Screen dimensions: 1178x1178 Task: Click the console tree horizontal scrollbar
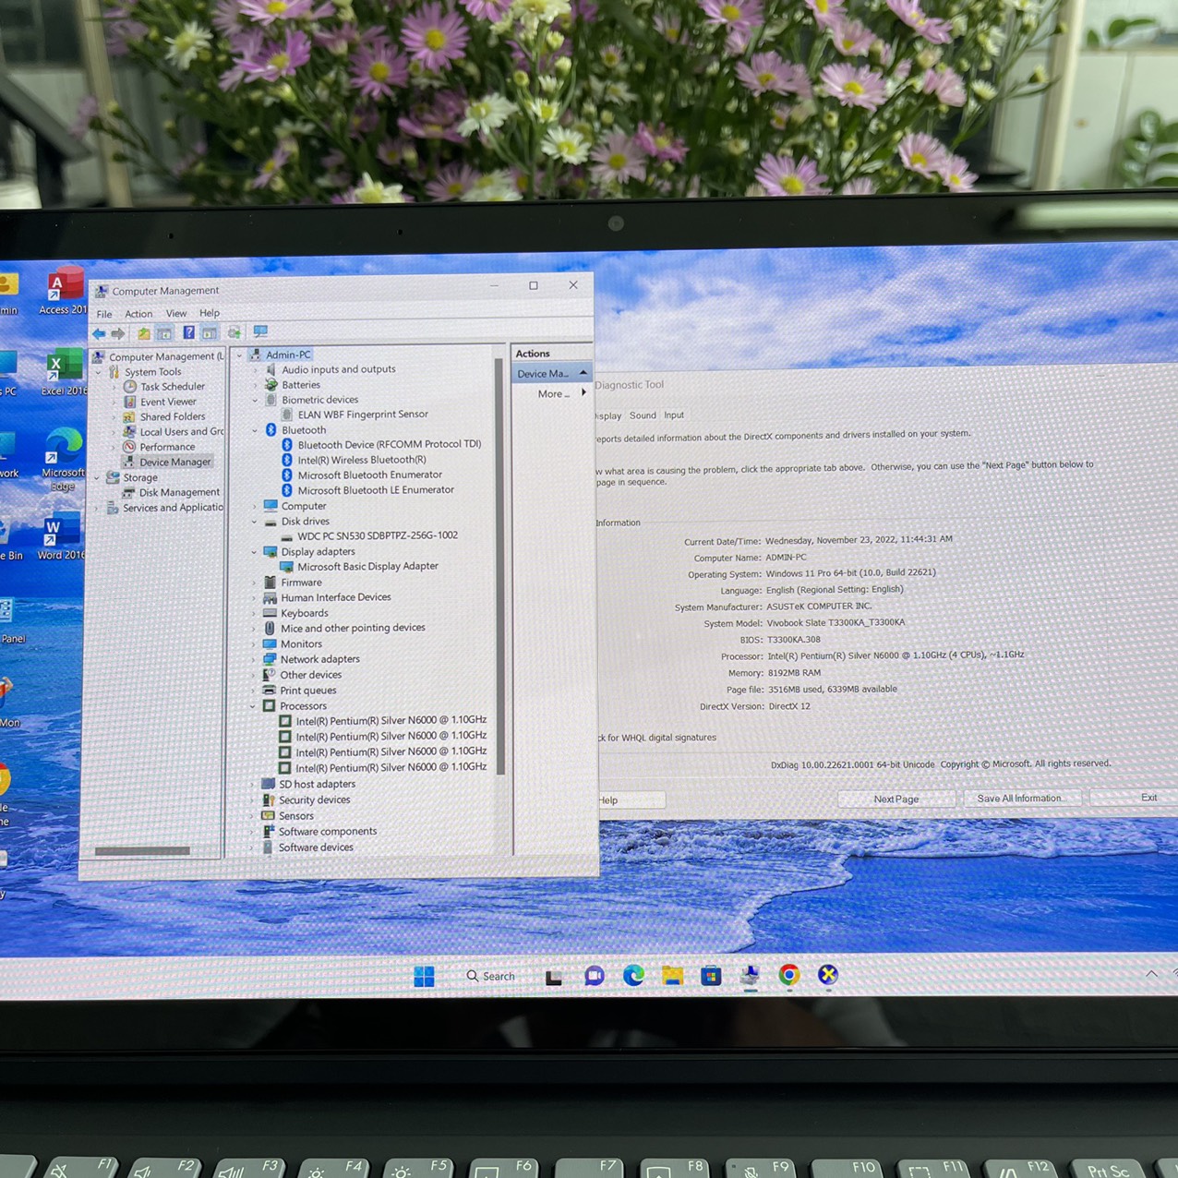click(x=142, y=851)
